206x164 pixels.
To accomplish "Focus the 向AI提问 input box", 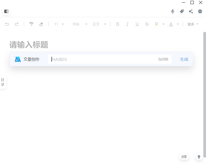I will [x=110, y=59].
